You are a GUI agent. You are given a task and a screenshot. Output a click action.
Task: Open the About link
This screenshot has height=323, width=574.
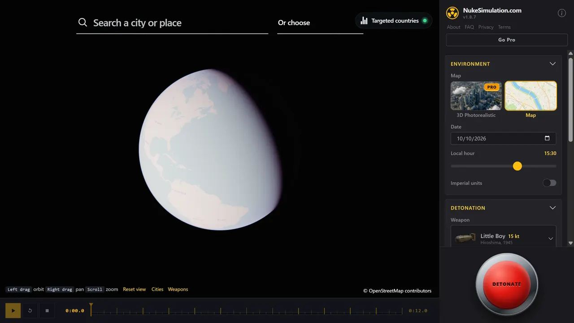(453, 27)
